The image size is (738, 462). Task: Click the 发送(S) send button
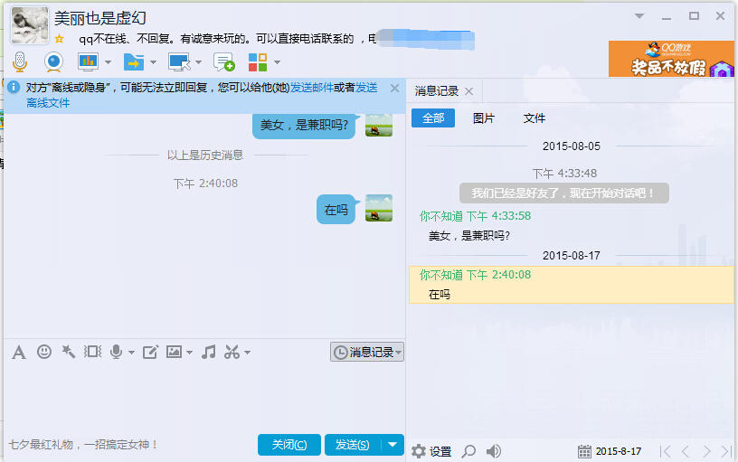click(x=353, y=445)
